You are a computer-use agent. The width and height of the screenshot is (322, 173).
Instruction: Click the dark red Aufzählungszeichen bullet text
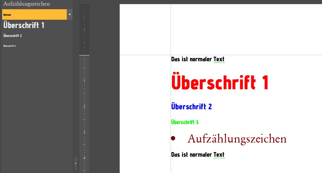click(237, 139)
